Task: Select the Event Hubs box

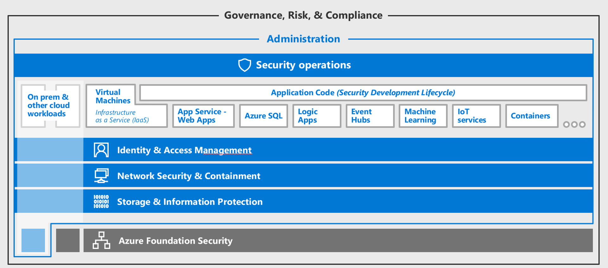Action: (x=370, y=116)
